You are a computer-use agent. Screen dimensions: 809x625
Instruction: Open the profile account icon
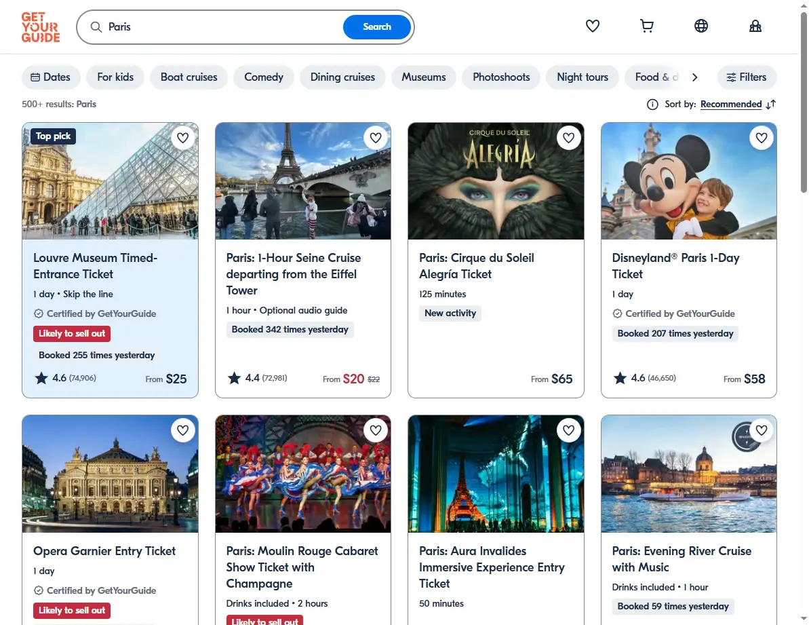755,26
